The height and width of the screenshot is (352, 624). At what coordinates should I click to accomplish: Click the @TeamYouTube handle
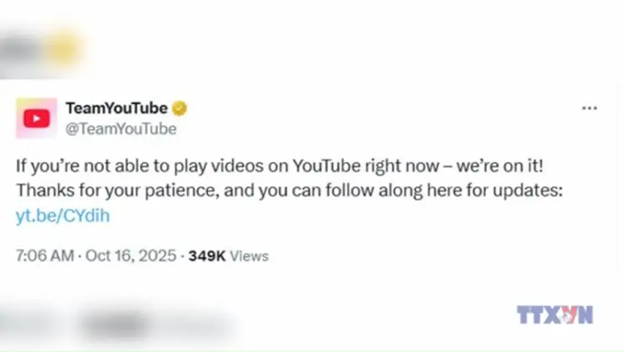click(121, 129)
